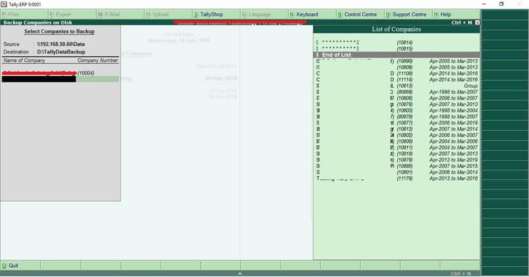This screenshot has height=277, width=529.
Task: Open the Language option in top toolbar
Action: 264,15
